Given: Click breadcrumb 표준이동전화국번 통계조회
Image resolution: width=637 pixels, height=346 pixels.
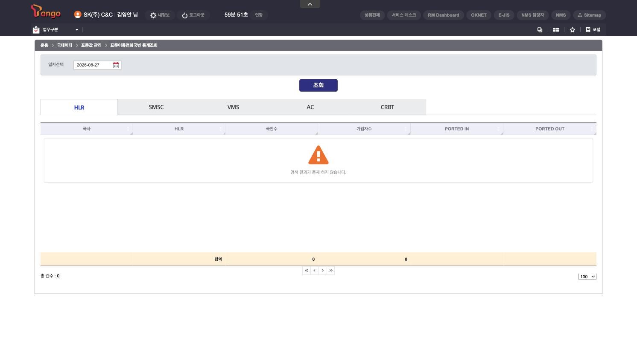Looking at the screenshot, I should click(x=134, y=45).
